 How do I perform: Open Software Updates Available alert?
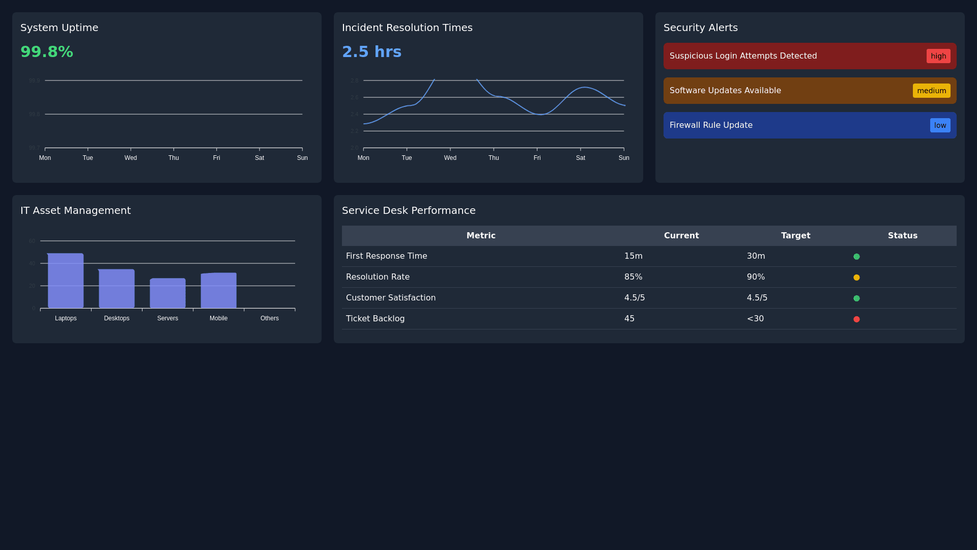725,91
